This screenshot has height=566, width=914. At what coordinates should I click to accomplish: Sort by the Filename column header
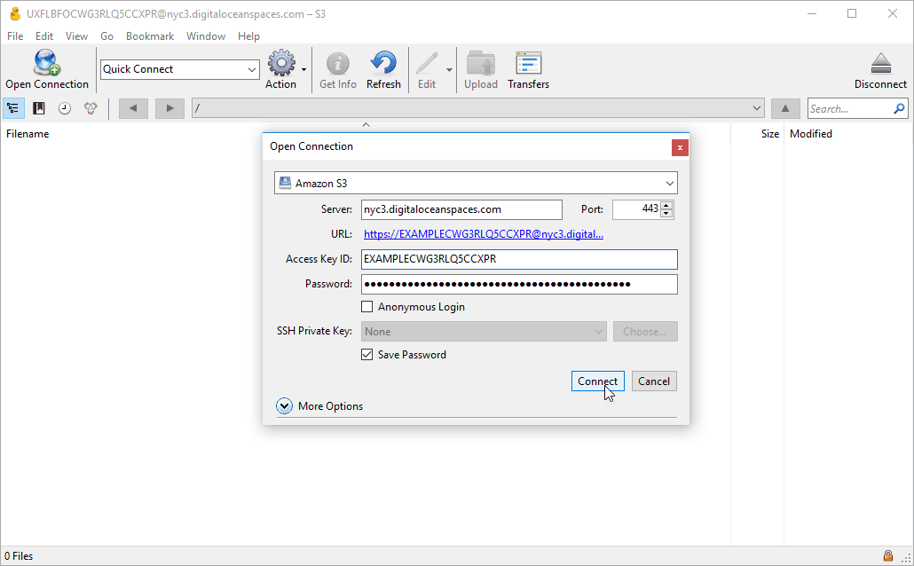[x=28, y=134]
